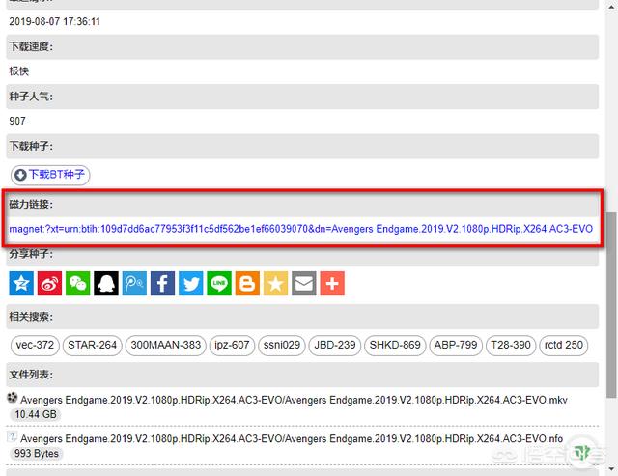This screenshot has width=618, height=476.
Task: Click the 下载BT种子 download button
Action: click(x=50, y=175)
